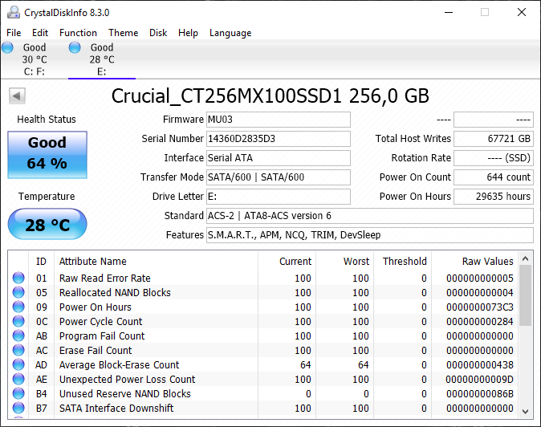Image resolution: width=541 pixels, height=427 pixels.
Task: Click raw value 0000000073C3
Action: (480, 307)
